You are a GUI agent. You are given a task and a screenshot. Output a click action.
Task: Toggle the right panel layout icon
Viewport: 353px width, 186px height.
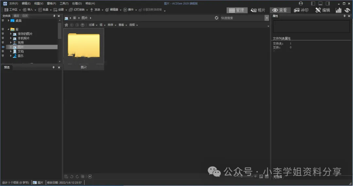(328, 3)
